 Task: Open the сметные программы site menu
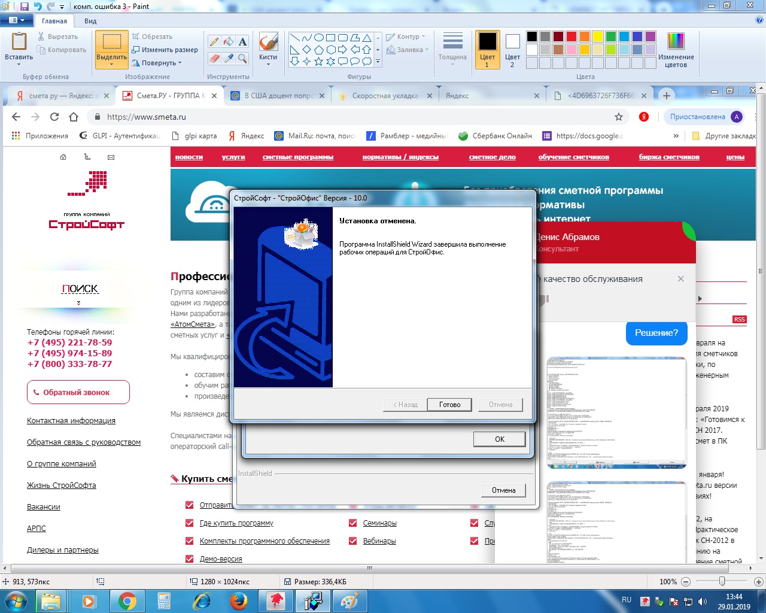tap(298, 157)
